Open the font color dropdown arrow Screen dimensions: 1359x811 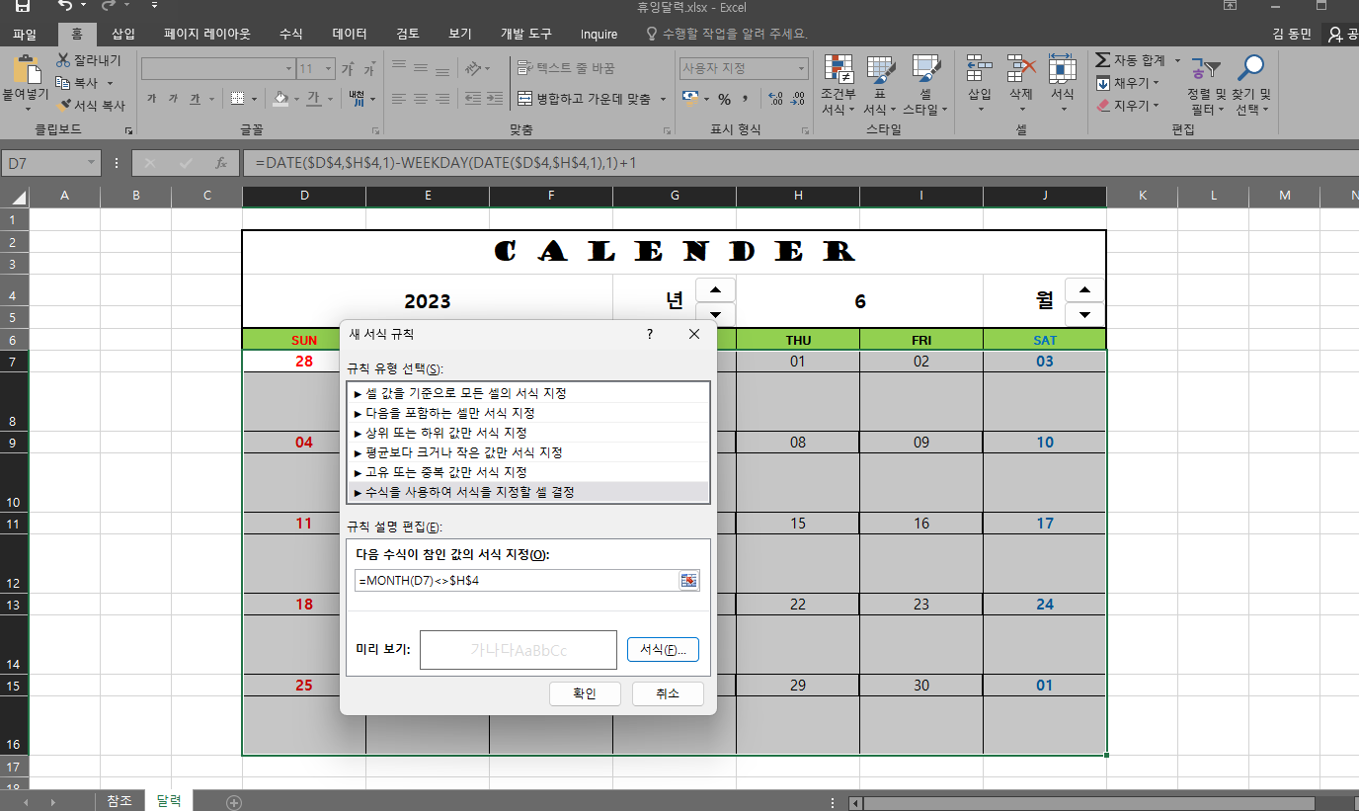coord(329,99)
